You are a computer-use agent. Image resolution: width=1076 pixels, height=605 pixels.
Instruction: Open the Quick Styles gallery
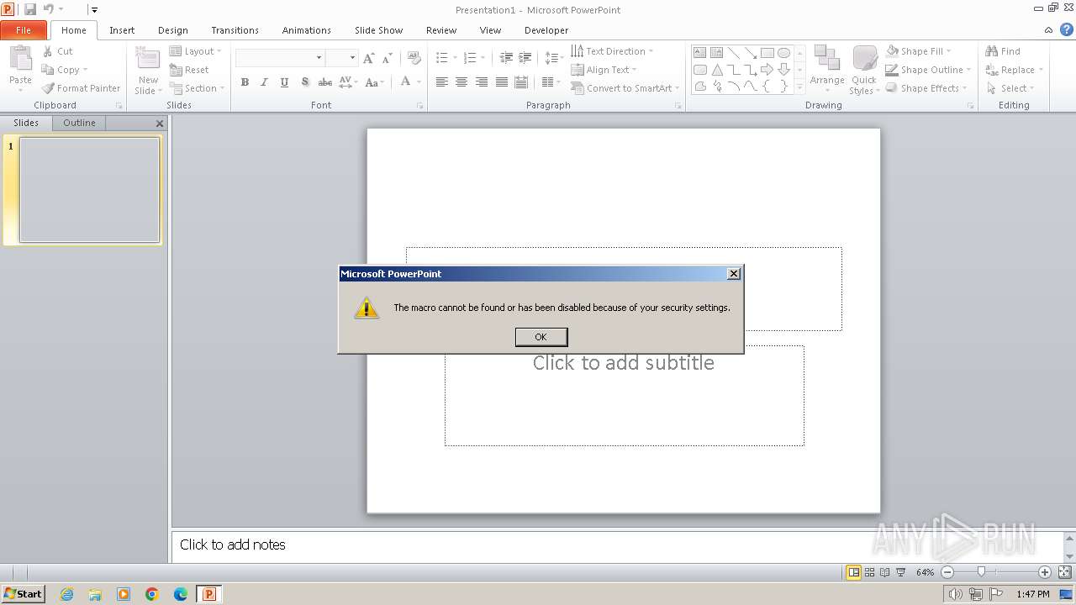(864, 70)
